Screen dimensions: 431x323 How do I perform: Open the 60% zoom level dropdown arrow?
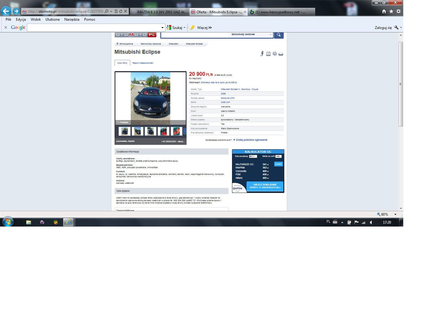[395, 214]
